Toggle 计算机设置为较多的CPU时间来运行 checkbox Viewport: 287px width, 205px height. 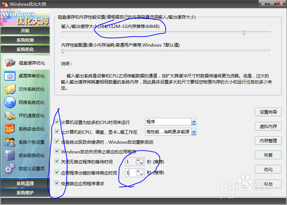tap(57, 121)
